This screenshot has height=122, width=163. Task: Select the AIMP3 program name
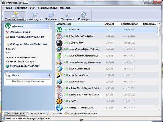pyautogui.click(x=72, y=101)
